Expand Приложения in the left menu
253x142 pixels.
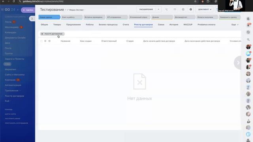click(x=13, y=91)
